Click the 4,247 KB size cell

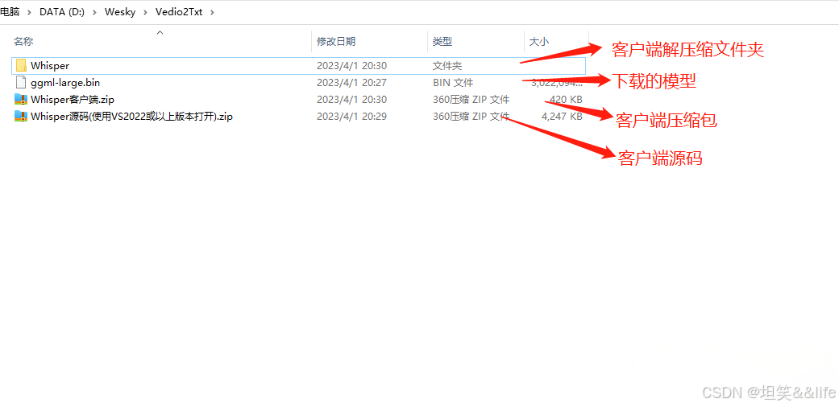pyautogui.click(x=562, y=117)
